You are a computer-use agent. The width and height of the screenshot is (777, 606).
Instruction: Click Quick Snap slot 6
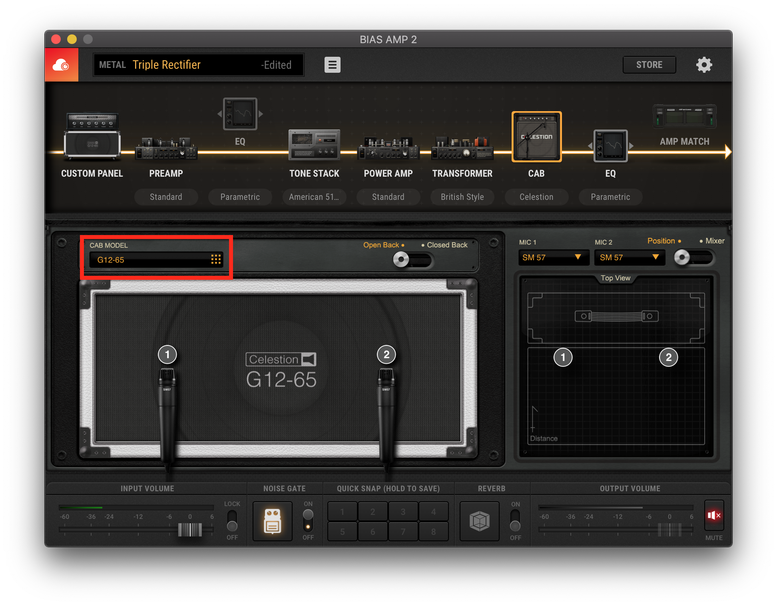373,532
